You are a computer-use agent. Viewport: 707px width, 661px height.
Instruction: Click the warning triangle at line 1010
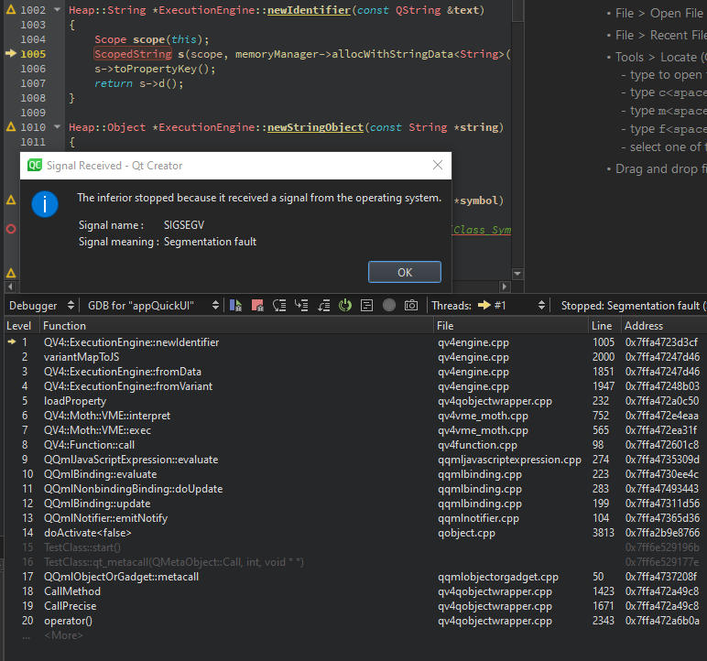coord(11,126)
